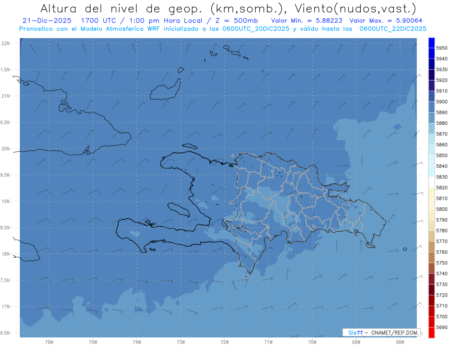Click the '75W' longitude label
Image resolution: width=449 pixels, height=347 pixels.
tap(93, 342)
